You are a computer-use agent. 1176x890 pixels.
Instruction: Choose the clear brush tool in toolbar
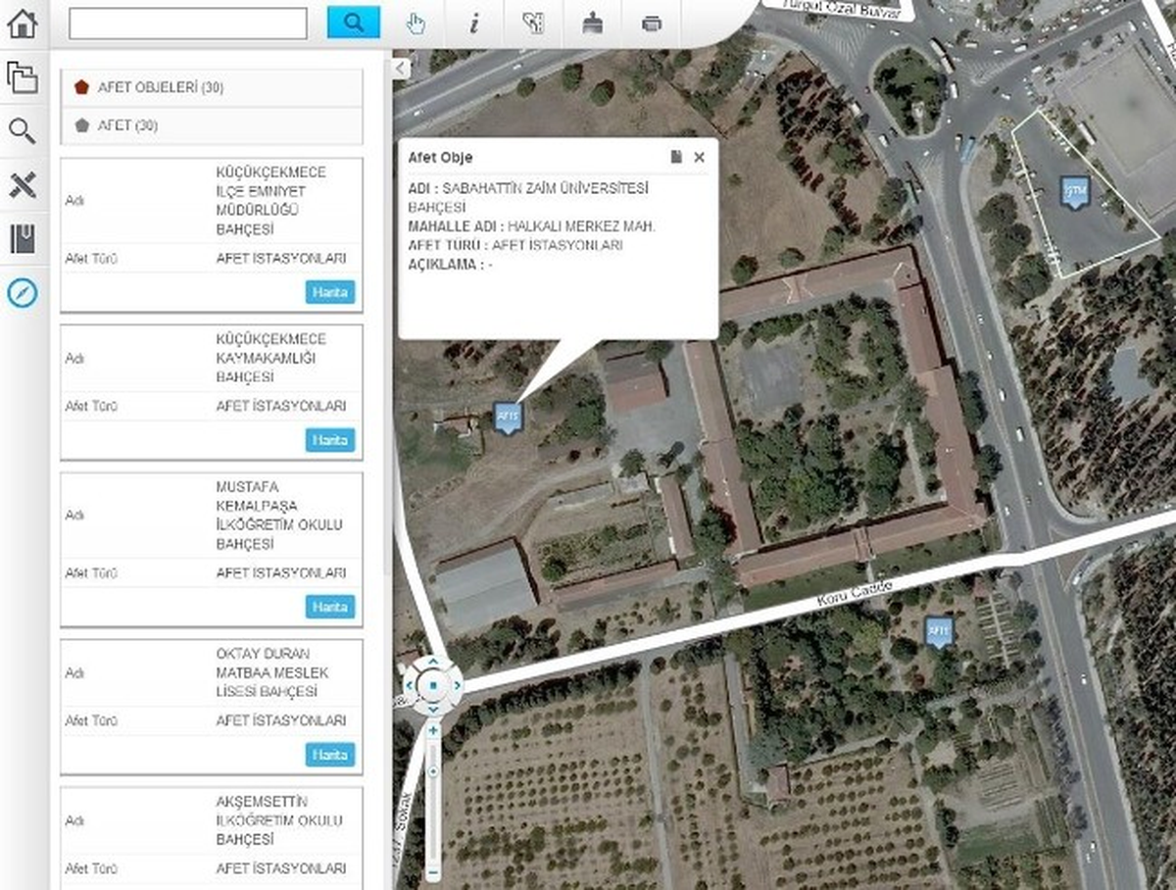592,24
